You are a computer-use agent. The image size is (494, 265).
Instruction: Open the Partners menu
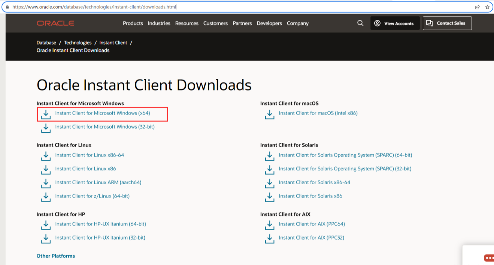(242, 23)
